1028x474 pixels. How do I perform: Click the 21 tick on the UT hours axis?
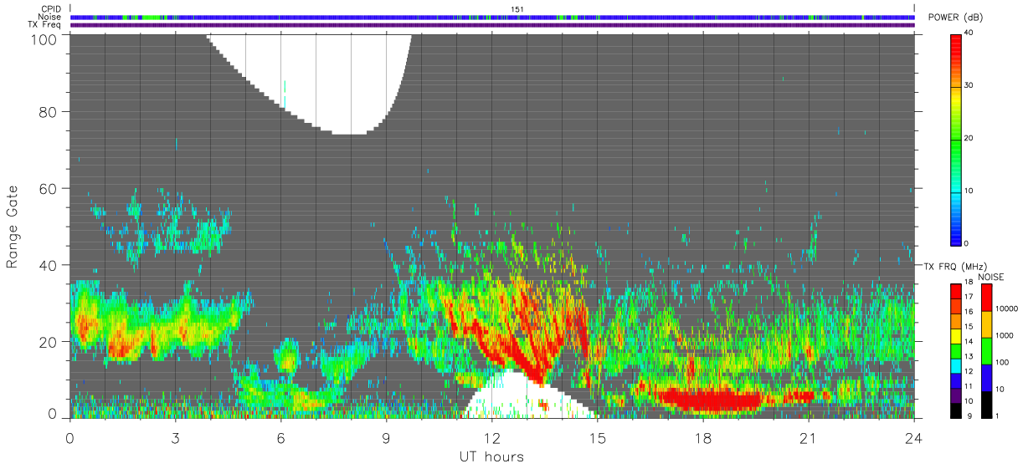coord(809,438)
